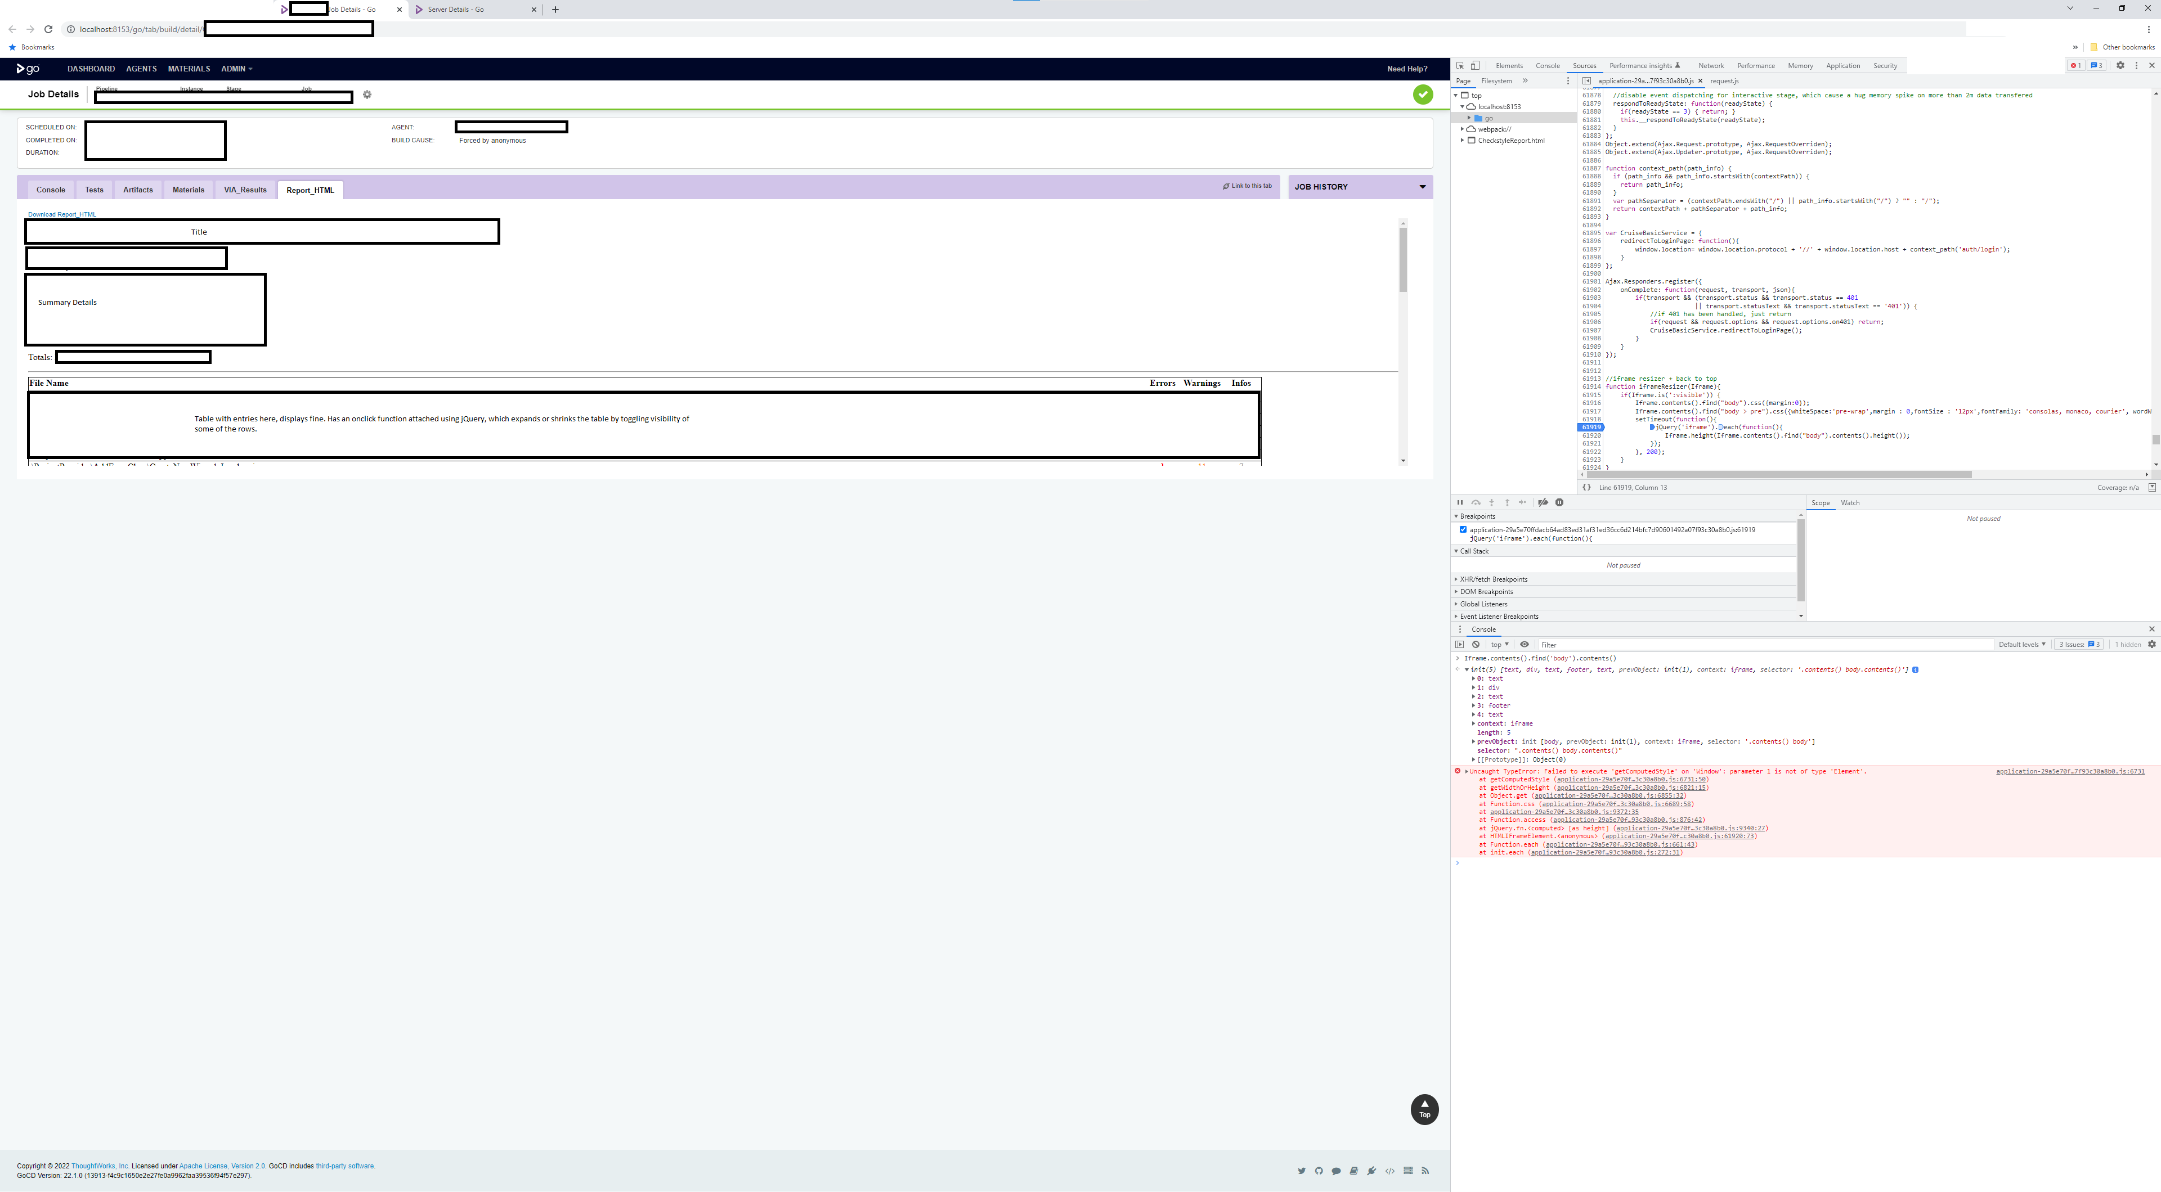
Task: Click the RSS feed icon in the footer
Action: coord(1425,1170)
